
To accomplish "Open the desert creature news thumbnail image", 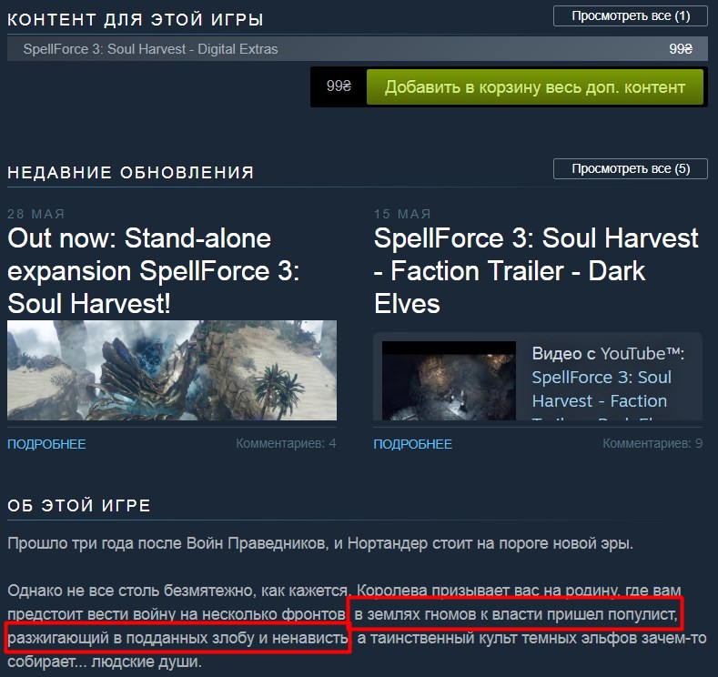I will [172, 370].
